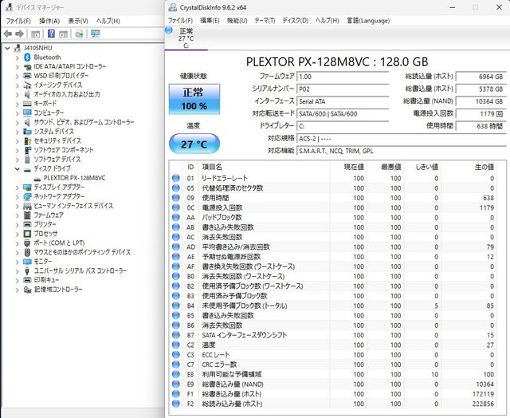Click the Back arrow in Device Manager toolbar
510x418 pixels.
click(x=8, y=34)
